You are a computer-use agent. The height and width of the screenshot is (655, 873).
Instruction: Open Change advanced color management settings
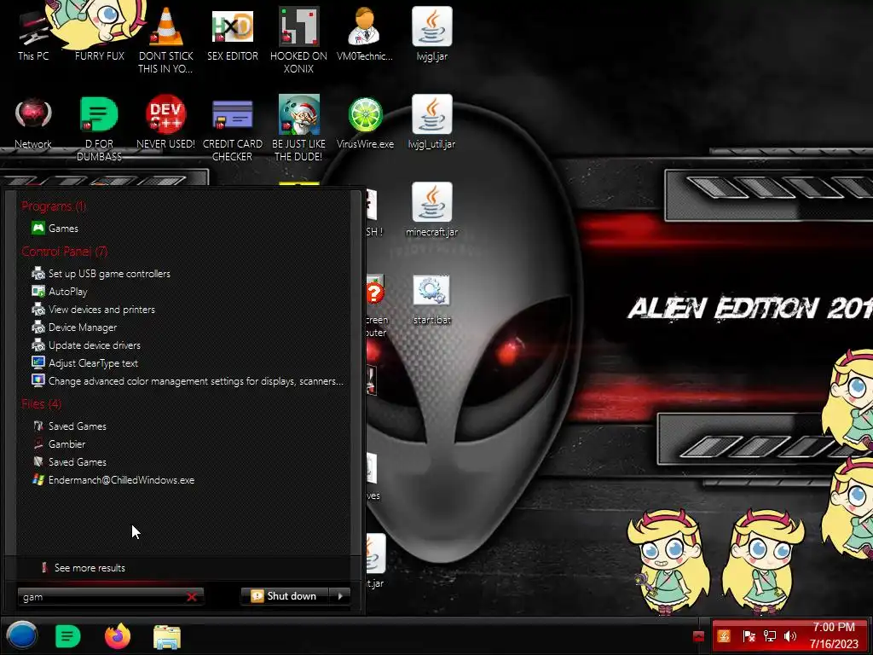click(x=188, y=381)
